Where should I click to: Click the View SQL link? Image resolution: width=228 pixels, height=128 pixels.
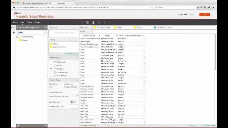pyautogui.click(x=193, y=126)
